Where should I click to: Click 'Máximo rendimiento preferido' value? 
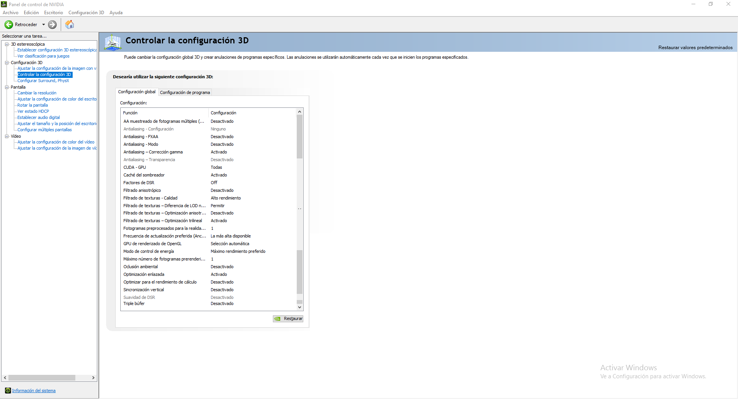click(238, 251)
